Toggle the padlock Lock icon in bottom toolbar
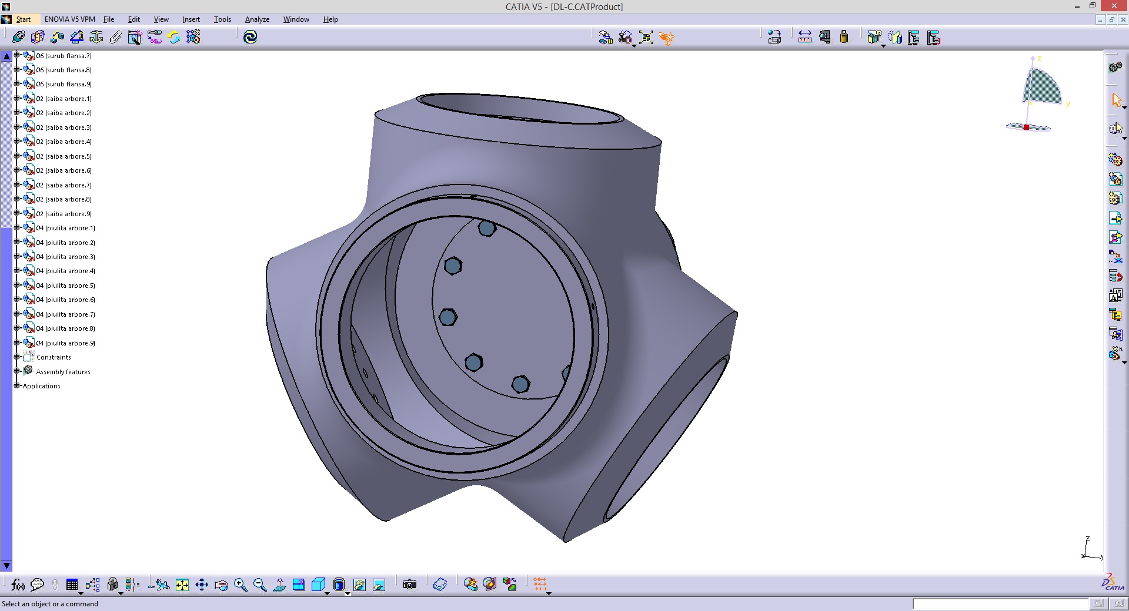1129x611 pixels. pyautogui.click(x=112, y=585)
